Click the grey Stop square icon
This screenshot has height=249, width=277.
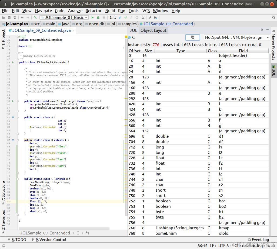pyautogui.click(x=104, y=18)
